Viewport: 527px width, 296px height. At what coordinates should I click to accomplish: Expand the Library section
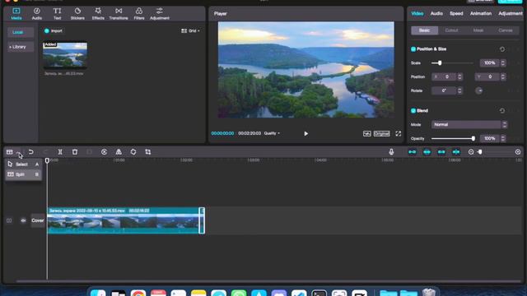(21, 47)
